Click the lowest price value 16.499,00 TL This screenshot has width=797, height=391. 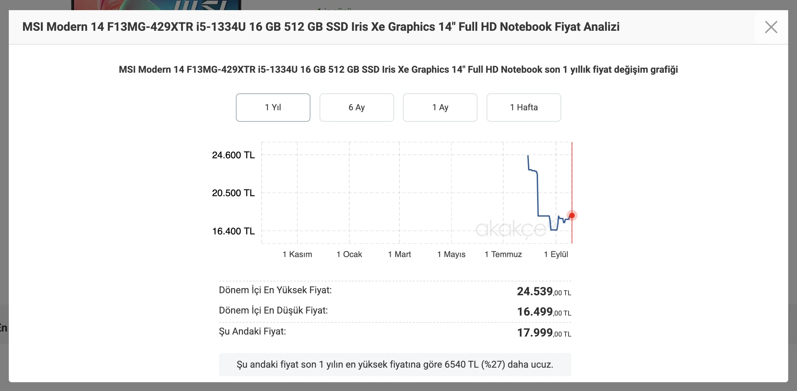(x=544, y=312)
